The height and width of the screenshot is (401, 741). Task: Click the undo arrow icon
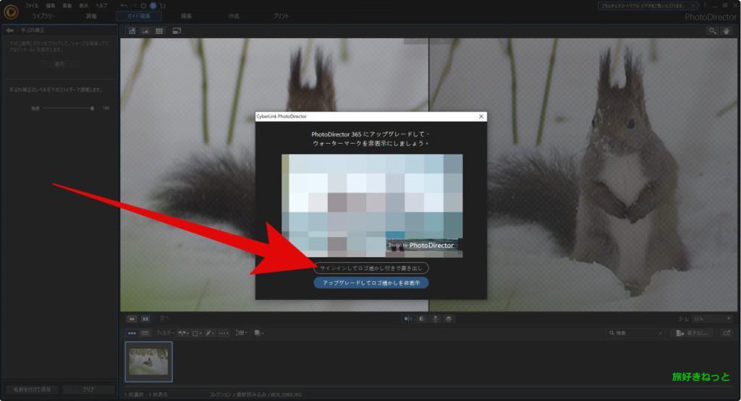124,6
